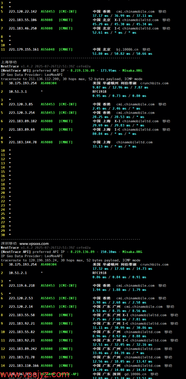
Task: Select the private IP 10.51.3.1
Action: pos(18,91)
